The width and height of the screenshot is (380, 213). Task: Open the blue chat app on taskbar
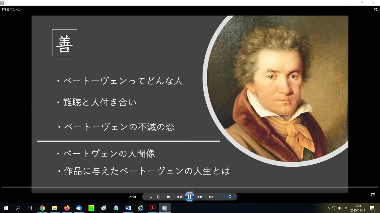click(79, 208)
